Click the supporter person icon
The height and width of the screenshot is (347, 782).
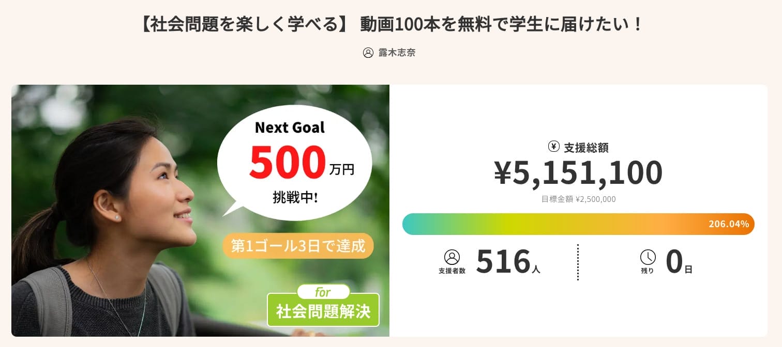click(452, 257)
